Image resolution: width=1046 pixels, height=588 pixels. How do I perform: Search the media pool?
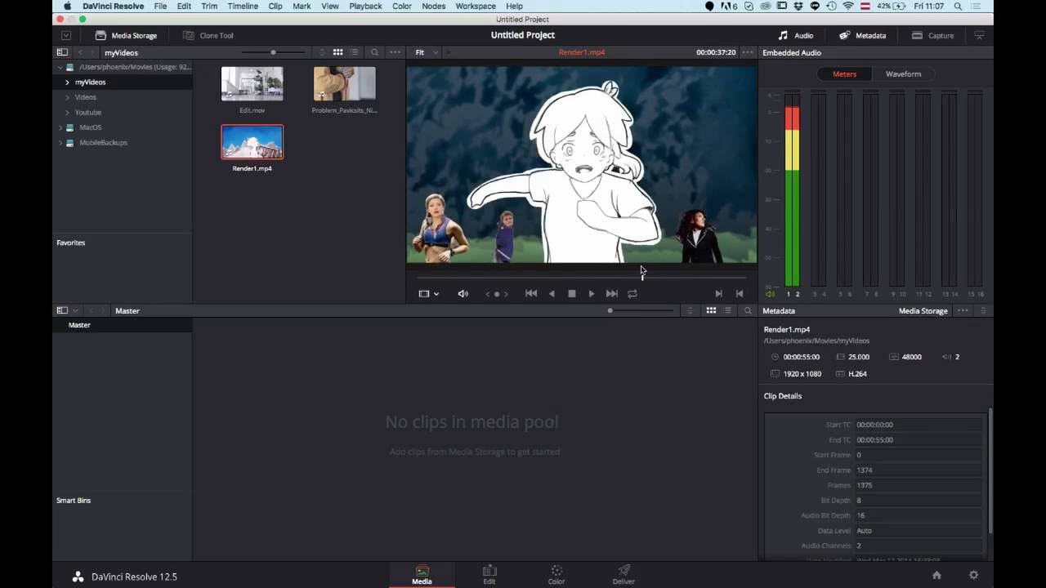[x=748, y=311]
